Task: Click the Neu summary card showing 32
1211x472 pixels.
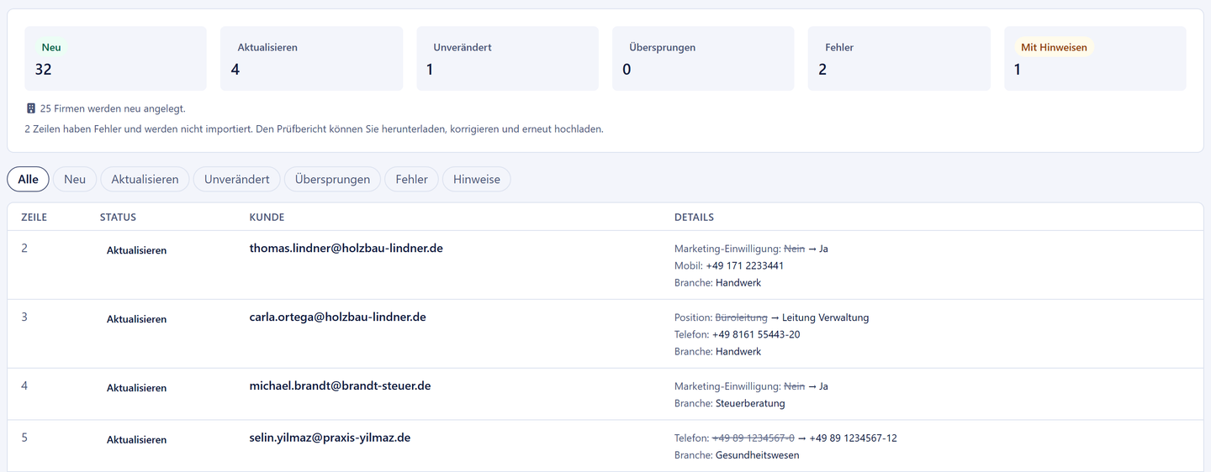Action: [x=115, y=58]
